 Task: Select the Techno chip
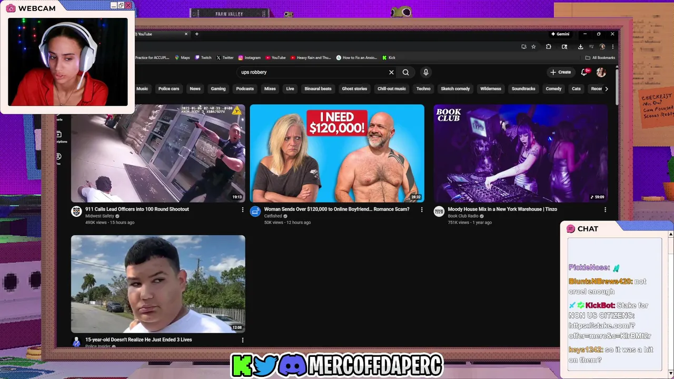click(423, 89)
